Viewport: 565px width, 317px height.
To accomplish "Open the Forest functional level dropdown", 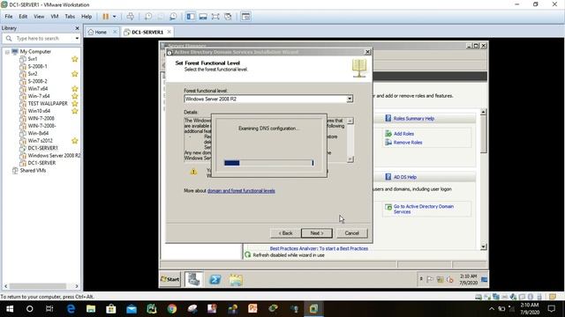I will pyautogui.click(x=350, y=99).
